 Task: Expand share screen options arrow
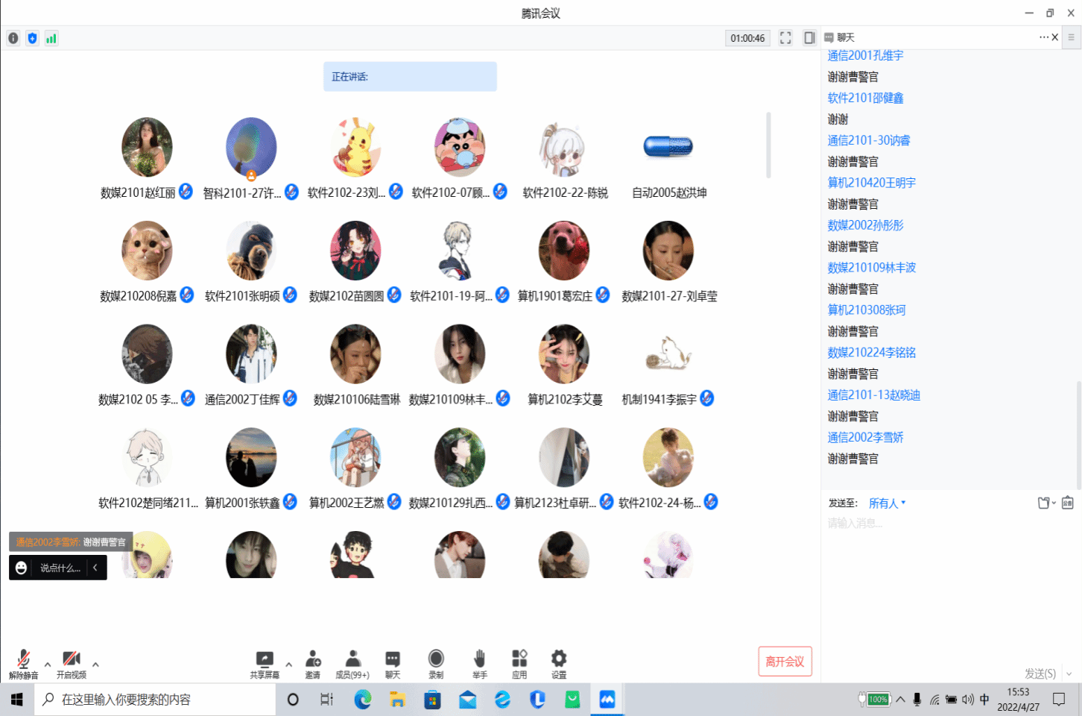tap(288, 664)
